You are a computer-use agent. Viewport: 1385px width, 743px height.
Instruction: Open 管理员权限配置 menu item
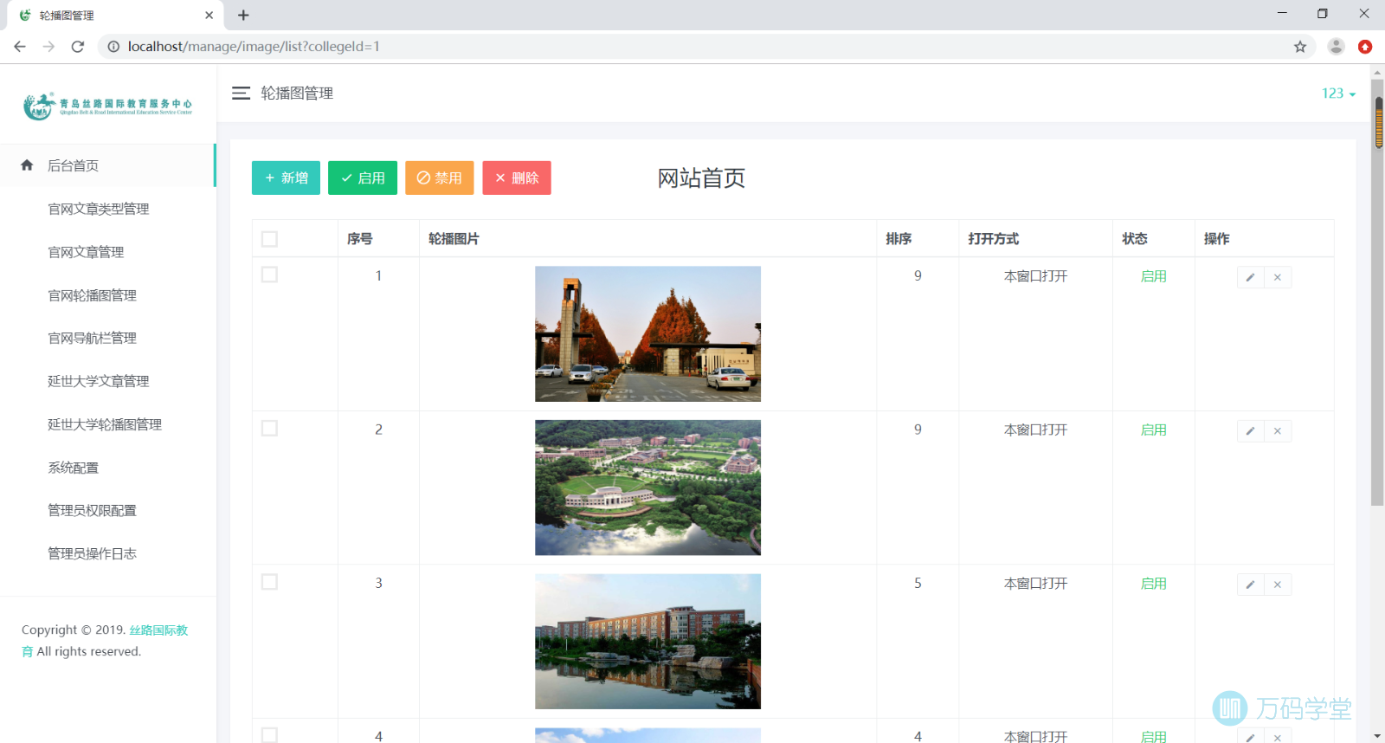(92, 510)
